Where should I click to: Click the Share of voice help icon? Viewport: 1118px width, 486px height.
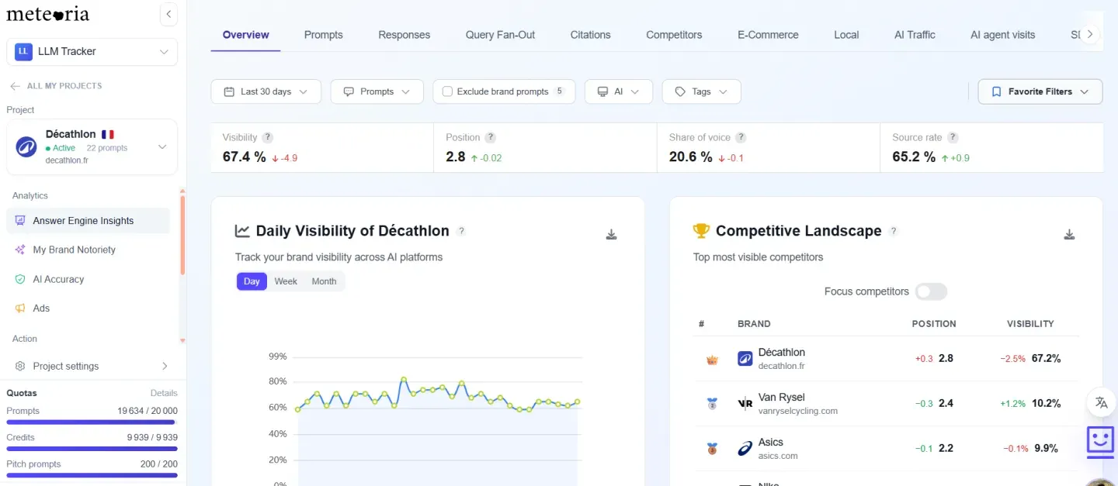[741, 137]
